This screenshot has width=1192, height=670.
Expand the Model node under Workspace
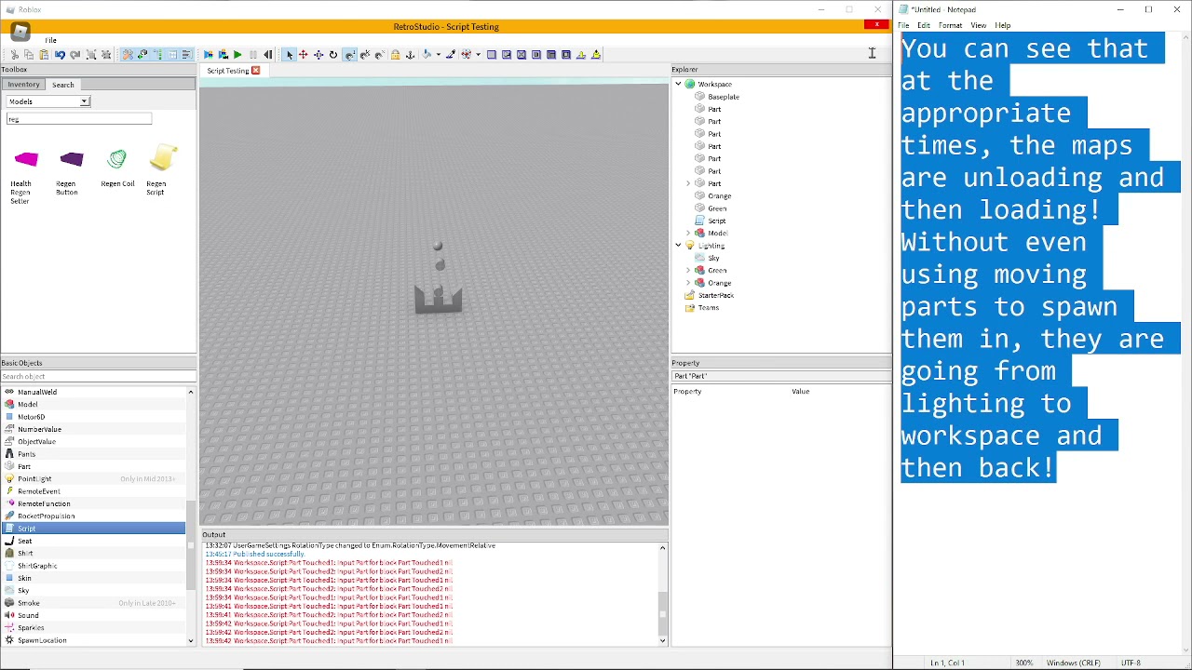pyautogui.click(x=688, y=234)
